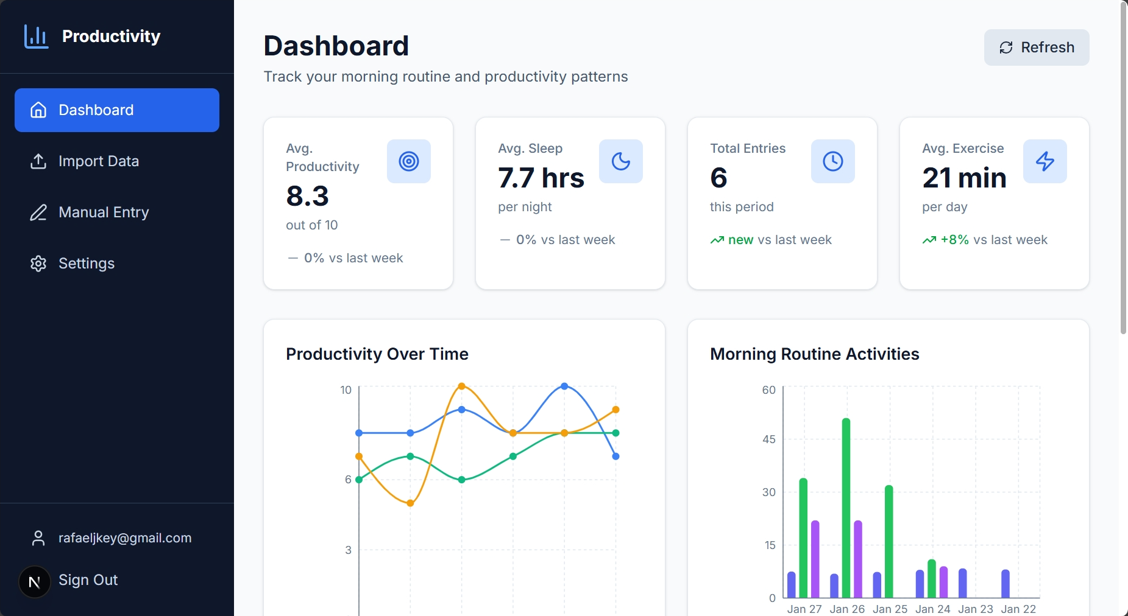Click the +8% vs last week text

pos(994,240)
